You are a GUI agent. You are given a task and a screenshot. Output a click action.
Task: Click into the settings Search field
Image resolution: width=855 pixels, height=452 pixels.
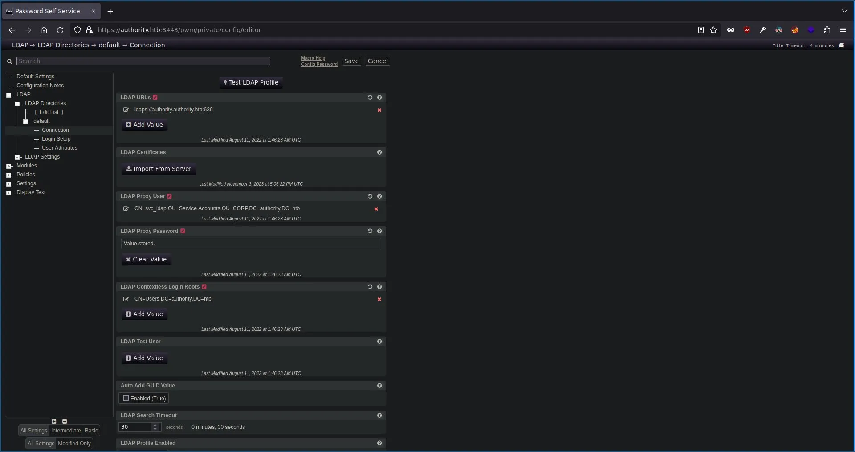(143, 61)
